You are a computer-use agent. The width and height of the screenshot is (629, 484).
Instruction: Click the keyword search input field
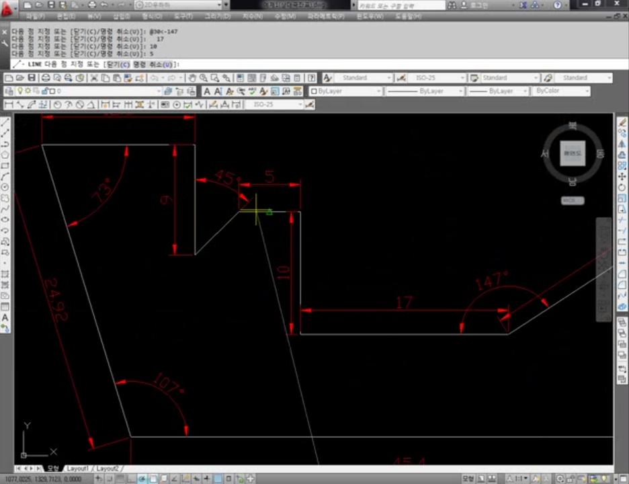click(x=401, y=5)
